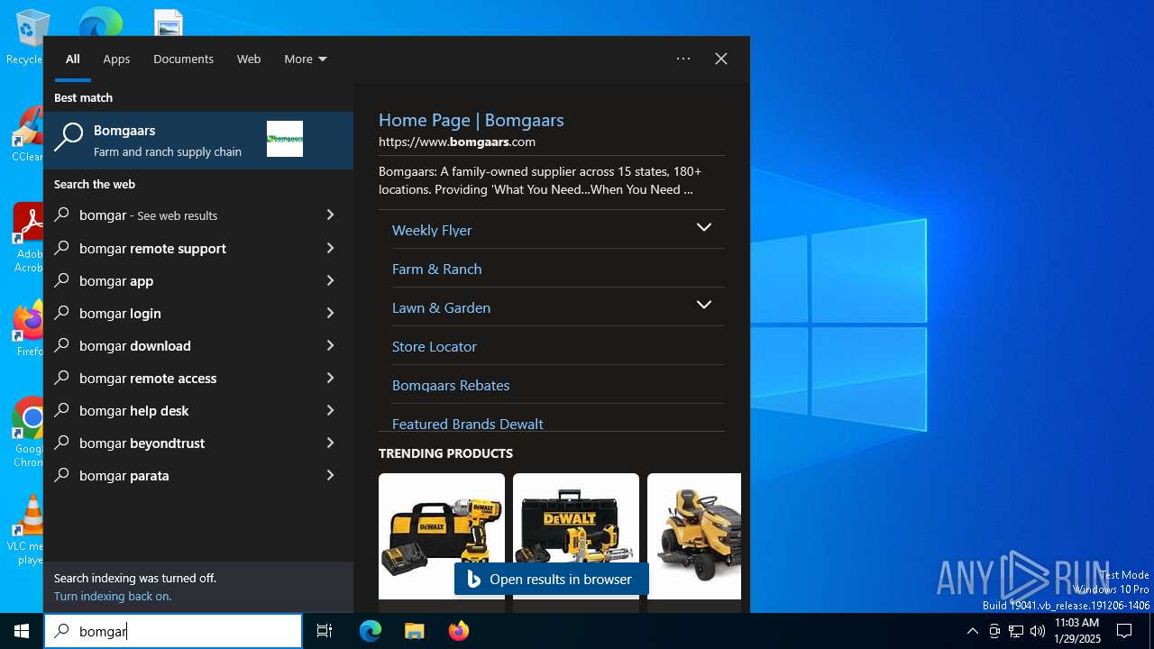This screenshot has width=1154, height=649.
Task: Open the More dropdown filter
Action: 306,59
